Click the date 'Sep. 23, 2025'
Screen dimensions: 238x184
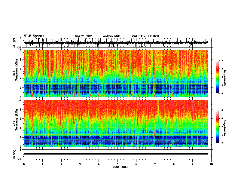pos(84,36)
